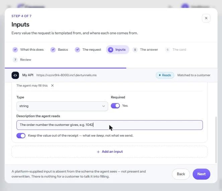
Task: Toggle 'Keep the value out of the receipt'
Action: click(x=21, y=136)
